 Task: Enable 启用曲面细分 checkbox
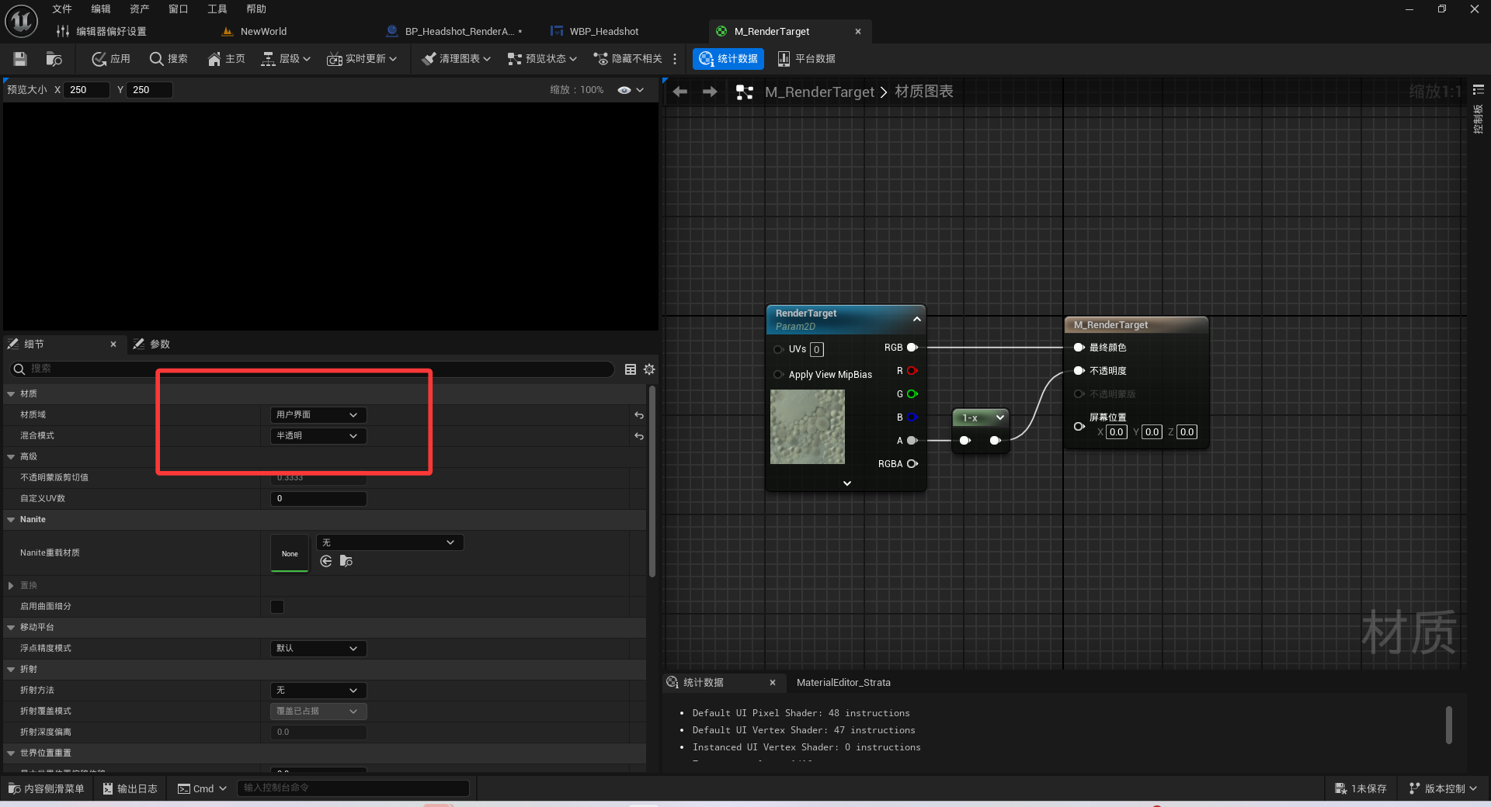tap(277, 607)
